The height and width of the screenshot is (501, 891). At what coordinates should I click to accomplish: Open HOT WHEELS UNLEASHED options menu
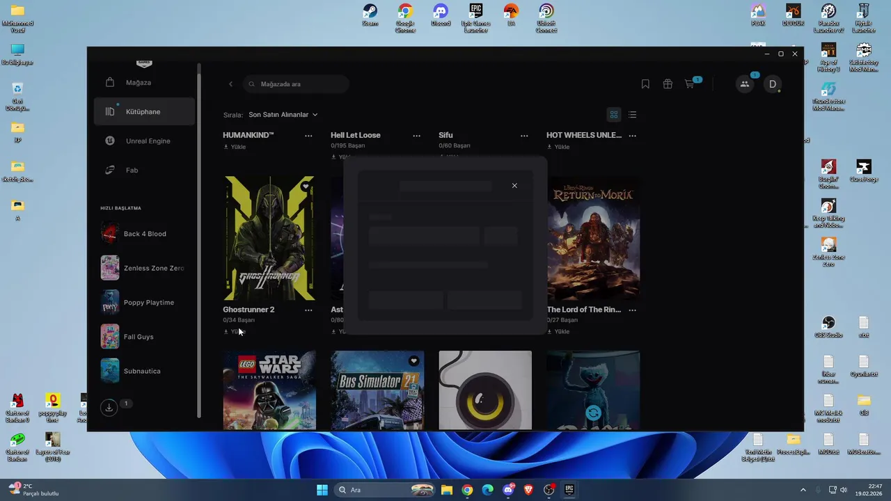[x=632, y=136]
